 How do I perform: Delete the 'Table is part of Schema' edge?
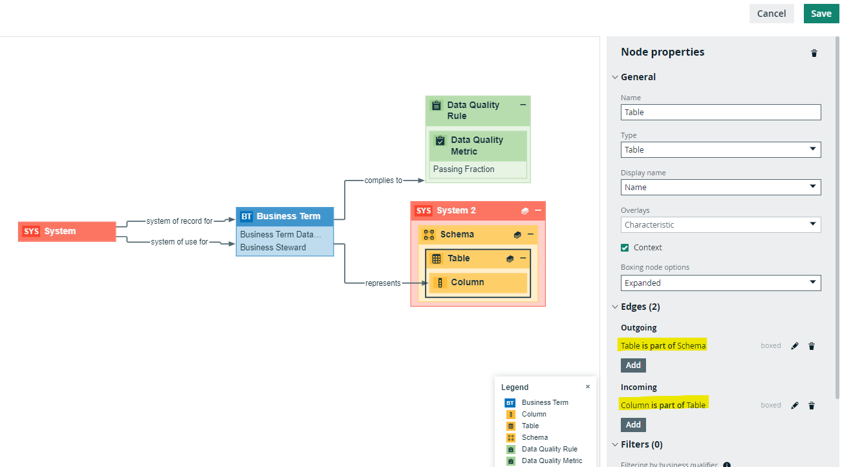coord(812,346)
